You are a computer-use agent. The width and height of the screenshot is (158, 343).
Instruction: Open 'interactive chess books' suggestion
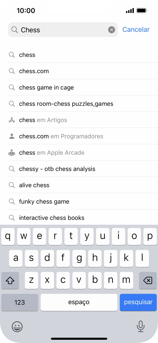click(52, 218)
